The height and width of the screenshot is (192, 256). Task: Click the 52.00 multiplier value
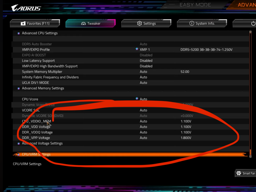tap(185, 72)
